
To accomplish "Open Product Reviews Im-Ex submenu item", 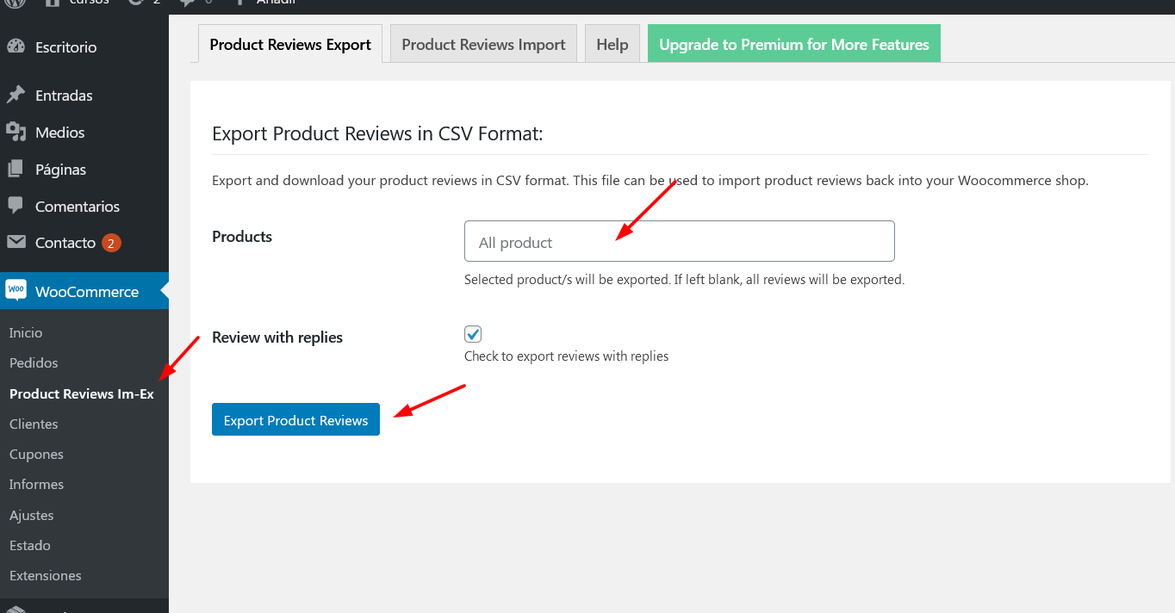I will pos(82,393).
